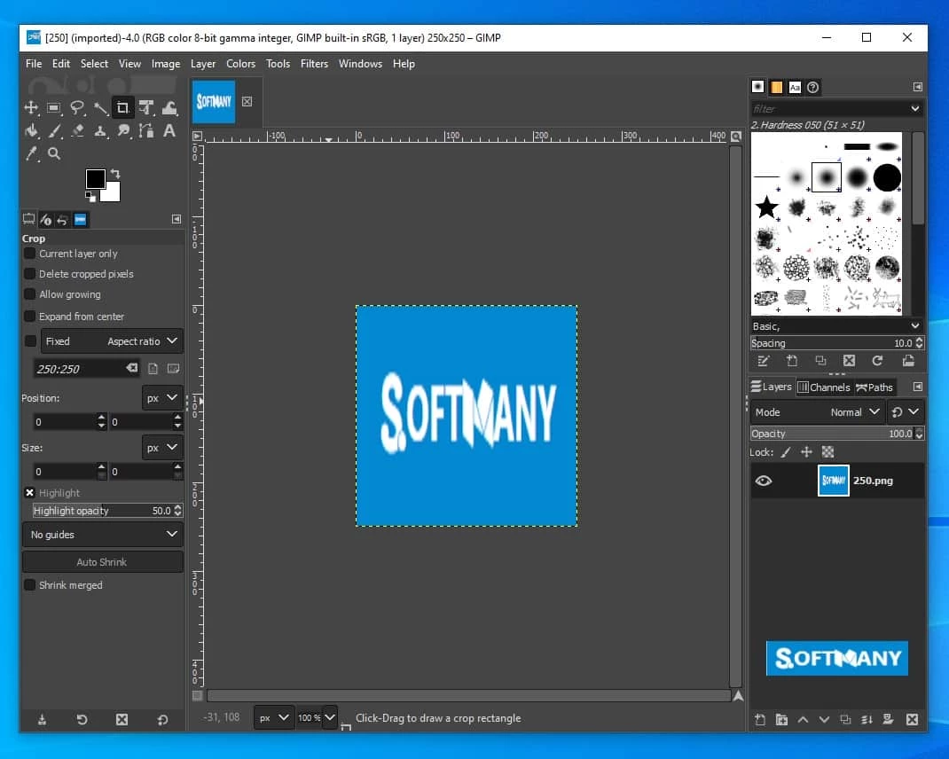Screen dimensions: 949x759
Task: Switch to the Channels tab
Action: [824, 387]
